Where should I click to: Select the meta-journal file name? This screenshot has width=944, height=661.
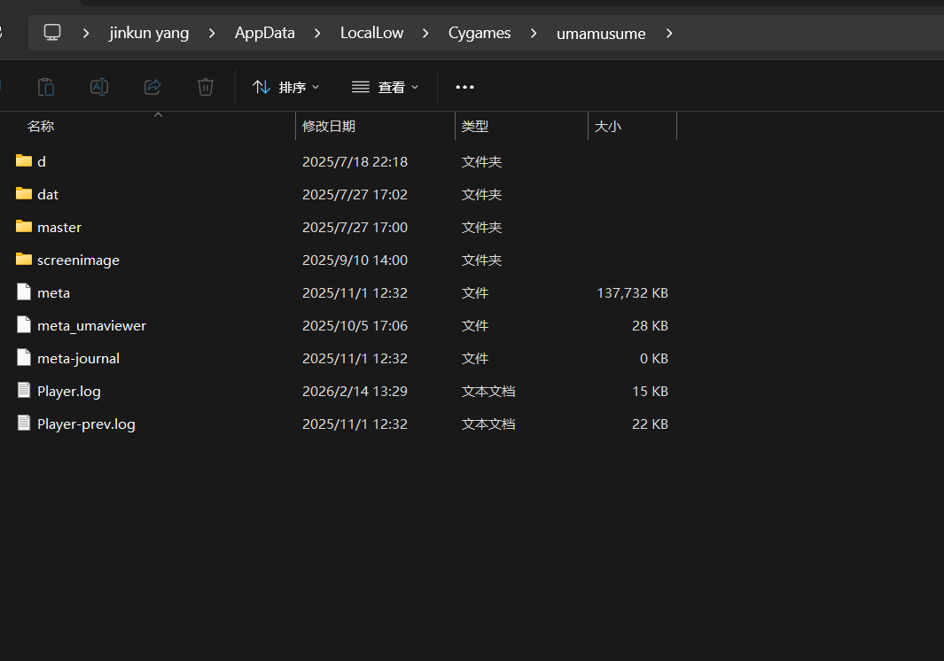click(78, 358)
